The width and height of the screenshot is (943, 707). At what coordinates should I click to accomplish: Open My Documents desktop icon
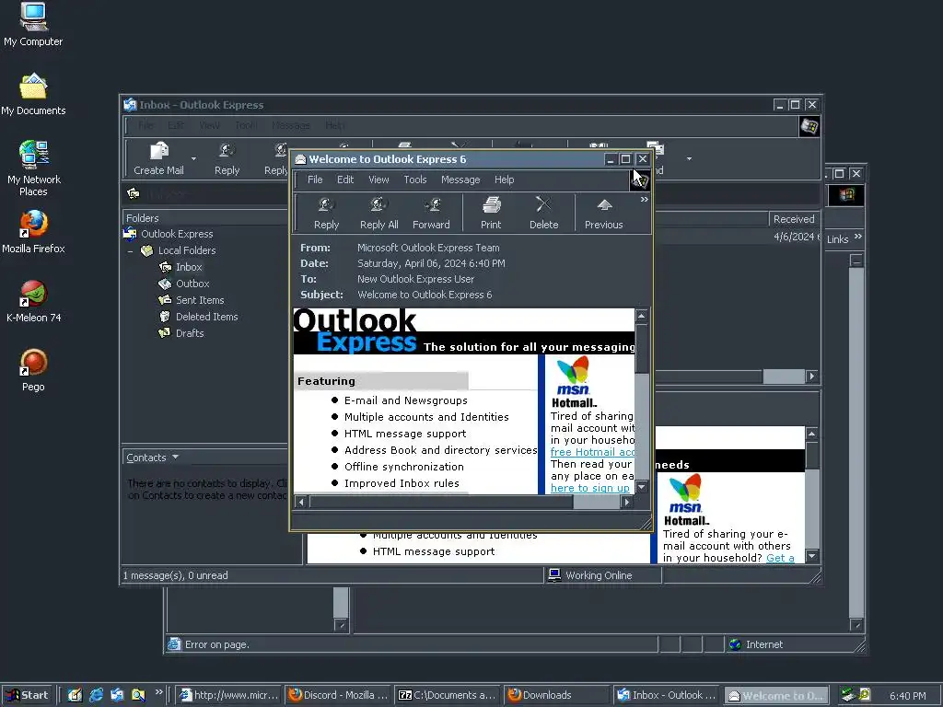pyautogui.click(x=33, y=94)
